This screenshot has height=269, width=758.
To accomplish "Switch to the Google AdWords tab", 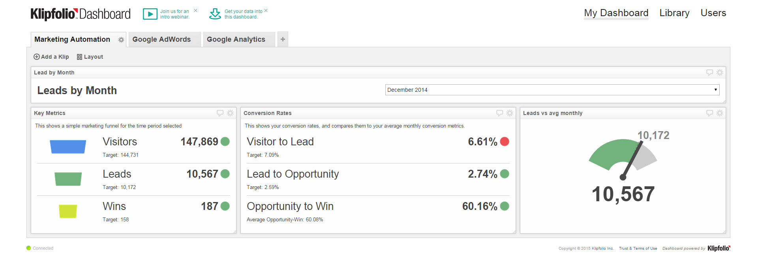I will 161,39.
